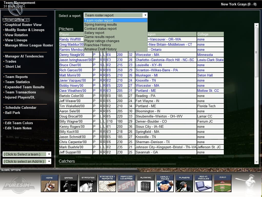Click the Lewis-Clark State college link
The height and width of the screenshot is (197, 262).
pyautogui.click(x=210, y=60)
